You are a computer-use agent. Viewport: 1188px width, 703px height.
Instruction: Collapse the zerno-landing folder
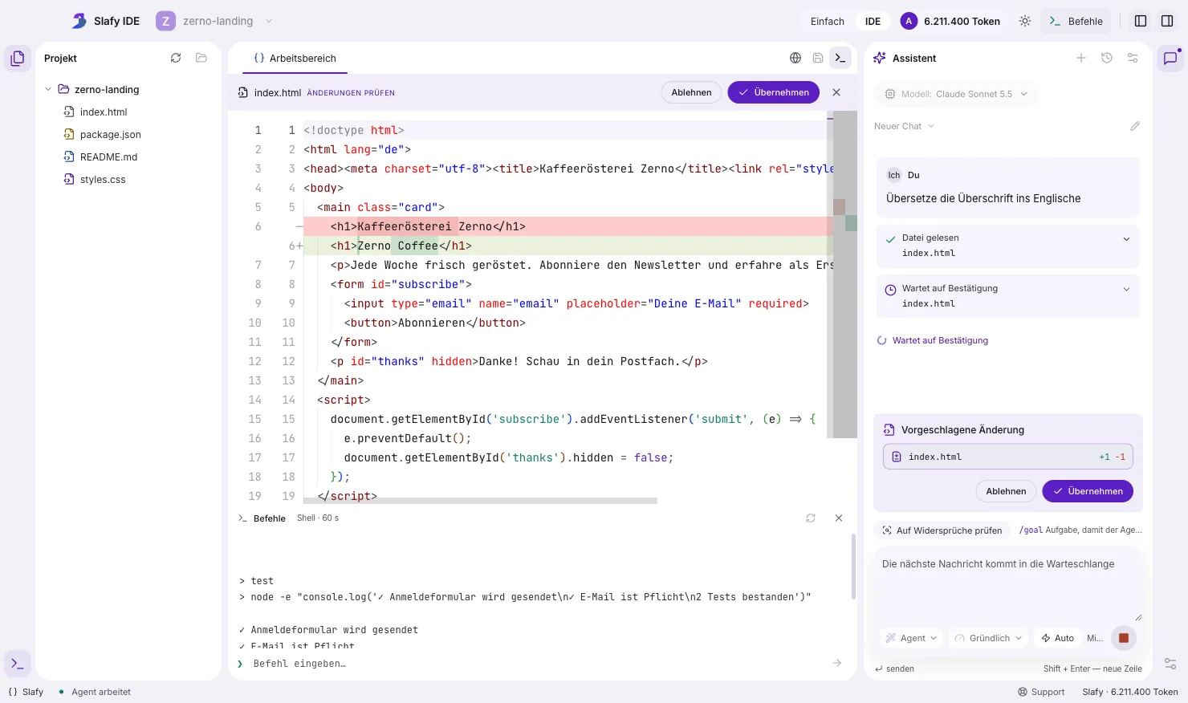(x=48, y=89)
